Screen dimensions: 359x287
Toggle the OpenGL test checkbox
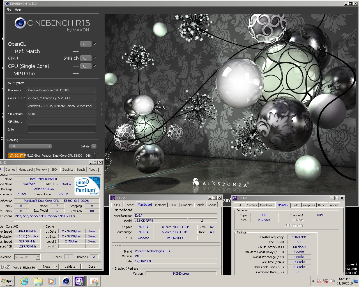(95, 44)
